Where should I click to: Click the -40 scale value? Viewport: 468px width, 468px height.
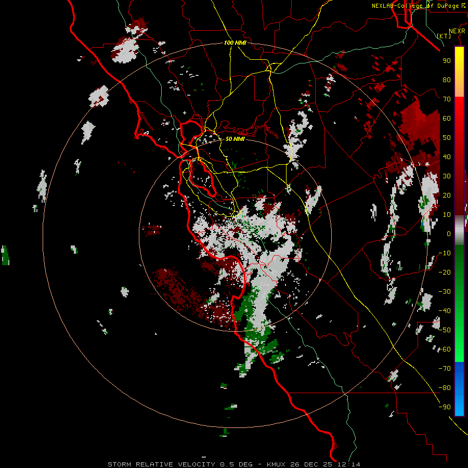tap(445, 311)
